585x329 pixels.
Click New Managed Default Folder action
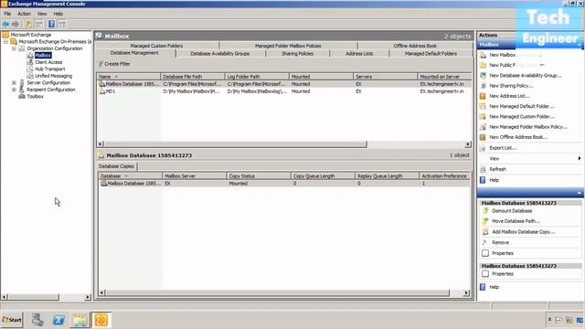(x=521, y=106)
